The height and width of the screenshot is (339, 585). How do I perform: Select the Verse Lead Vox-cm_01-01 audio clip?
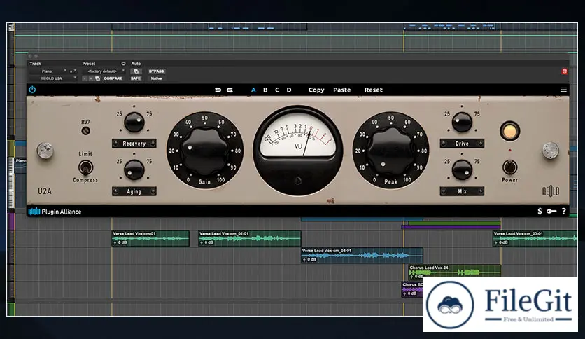coord(249,238)
